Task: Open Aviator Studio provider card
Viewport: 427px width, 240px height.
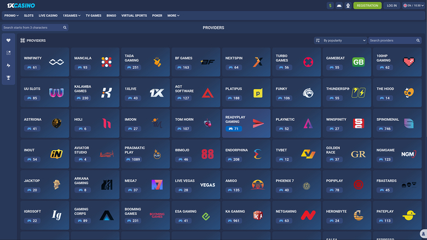Action: click(95, 154)
